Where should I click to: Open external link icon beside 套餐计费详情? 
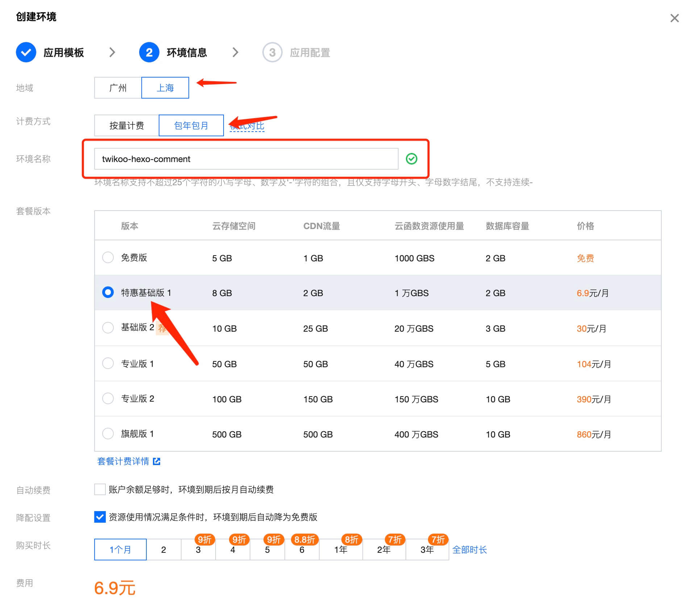pyautogui.click(x=157, y=461)
